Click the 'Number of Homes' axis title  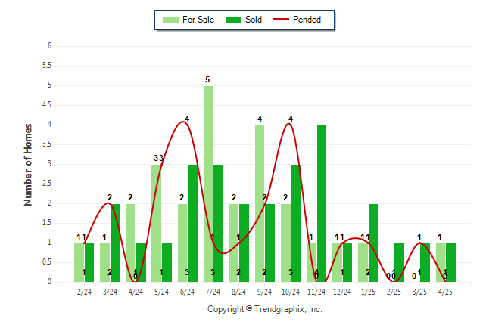click(28, 165)
